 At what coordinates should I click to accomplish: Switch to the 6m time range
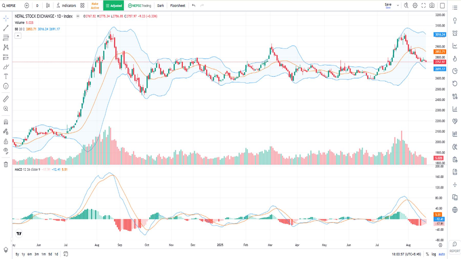(30, 254)
